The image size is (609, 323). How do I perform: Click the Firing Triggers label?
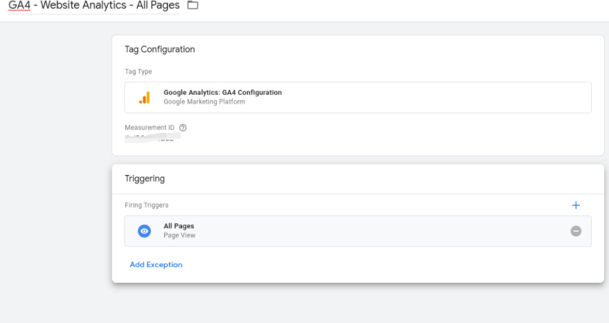pos(146,205)
